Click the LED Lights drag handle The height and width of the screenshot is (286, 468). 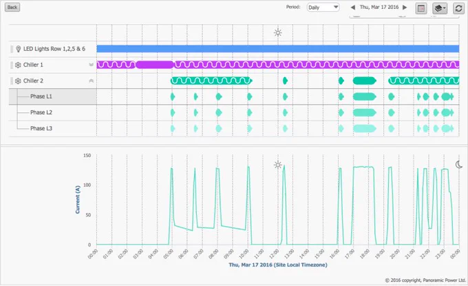[x=12, y=49]
